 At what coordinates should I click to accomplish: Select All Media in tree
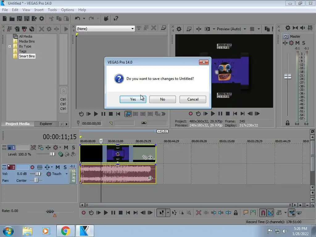26,36
